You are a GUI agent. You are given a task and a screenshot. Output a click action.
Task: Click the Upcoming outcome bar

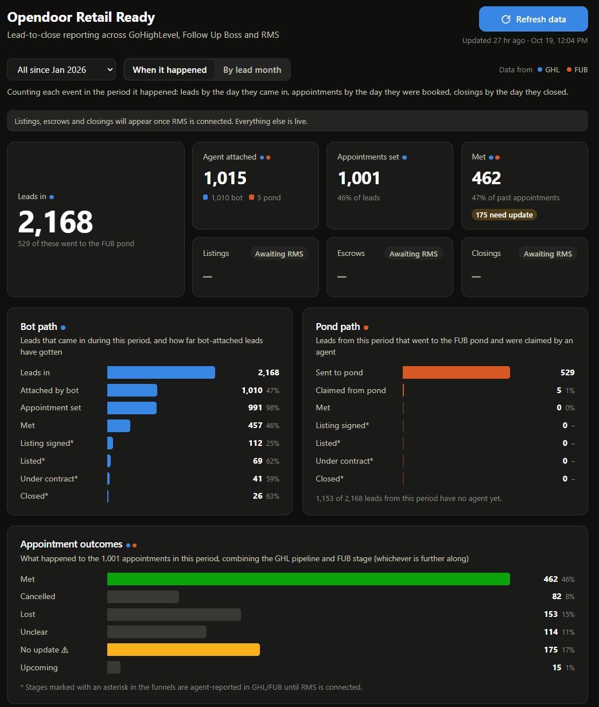click(x=114, y=667)
